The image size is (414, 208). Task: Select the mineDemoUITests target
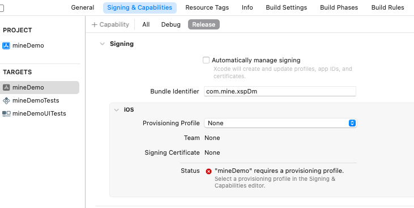[34, 113]
